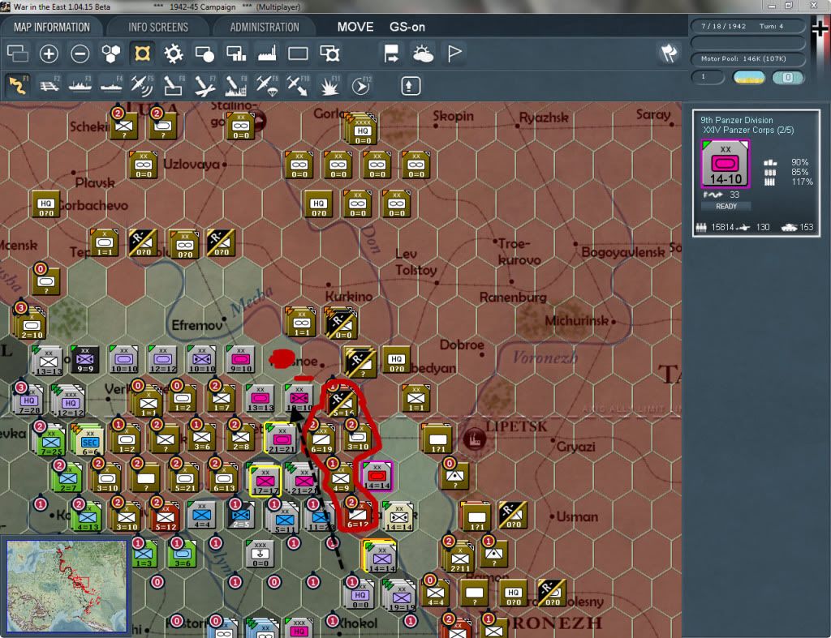Select the blue SEC 6=6 unit

coord(89,441)
